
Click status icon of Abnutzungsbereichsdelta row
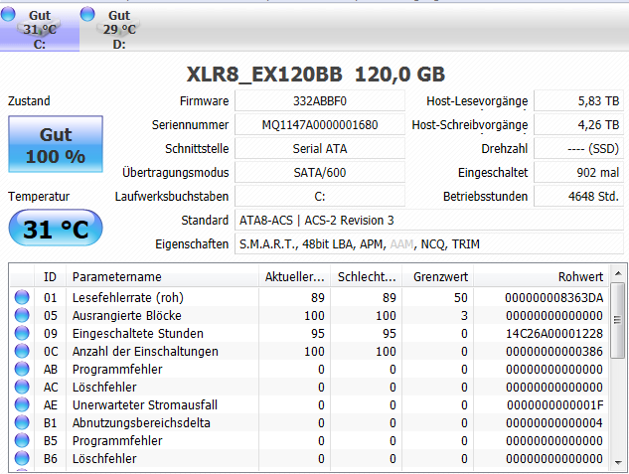click(22, 422)
